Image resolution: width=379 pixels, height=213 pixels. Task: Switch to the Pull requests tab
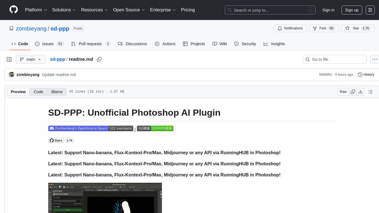click(x=91, y=44)
